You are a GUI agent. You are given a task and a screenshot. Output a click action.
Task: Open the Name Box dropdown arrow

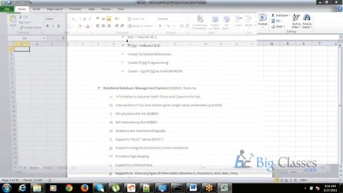(44, 38)
